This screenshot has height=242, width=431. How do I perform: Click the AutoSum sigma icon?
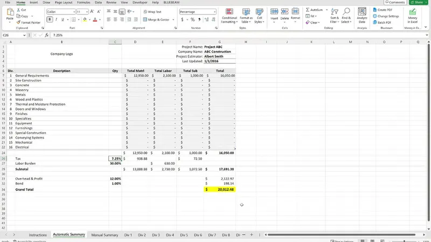tap(308, 10)
